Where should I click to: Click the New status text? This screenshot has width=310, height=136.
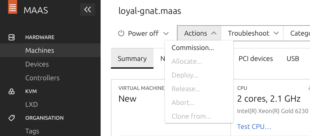click(127, 99)
